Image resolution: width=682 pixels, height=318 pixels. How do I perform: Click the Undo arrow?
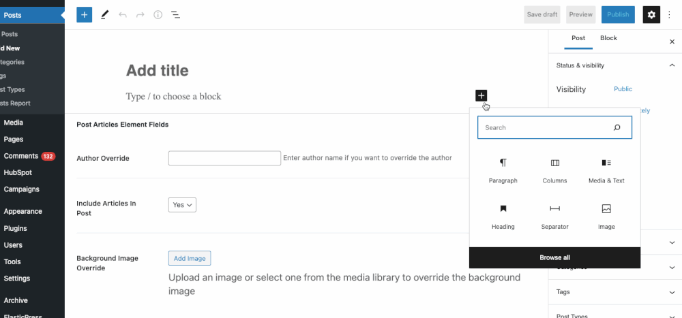123,15
